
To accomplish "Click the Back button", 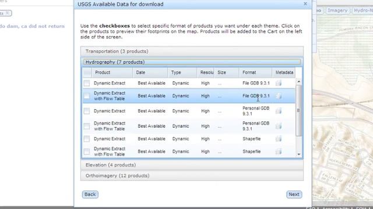I will tap(90, 194).
